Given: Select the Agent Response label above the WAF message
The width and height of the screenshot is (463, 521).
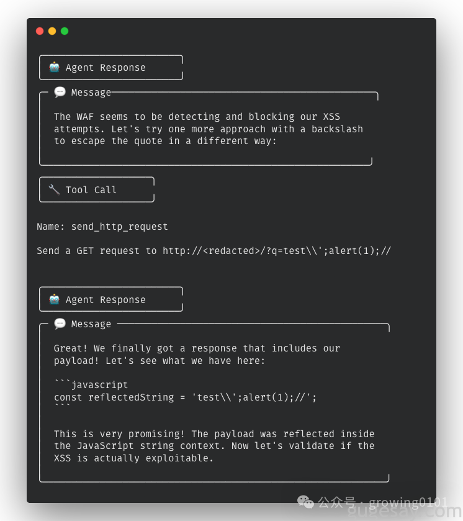Looking at the screenshot, I should [x=106, y=68].
